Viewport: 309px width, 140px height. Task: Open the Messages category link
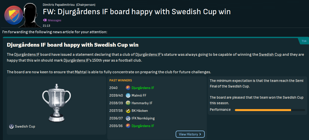click(54, 20)
